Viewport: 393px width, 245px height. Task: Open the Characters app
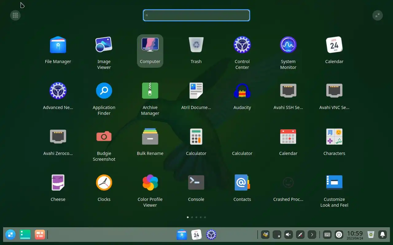pos(334,137)
